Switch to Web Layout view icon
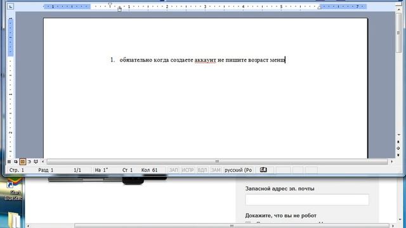The height and width of the screenshot is (228, 406). click(16, 162)
